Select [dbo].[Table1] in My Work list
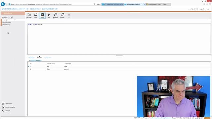The width and height of the screenshot is (212, 119). click(x=7, y=22)
